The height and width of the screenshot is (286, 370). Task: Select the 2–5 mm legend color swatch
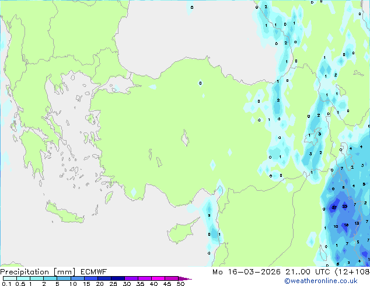pyautogui.click(x=50, y=278)
